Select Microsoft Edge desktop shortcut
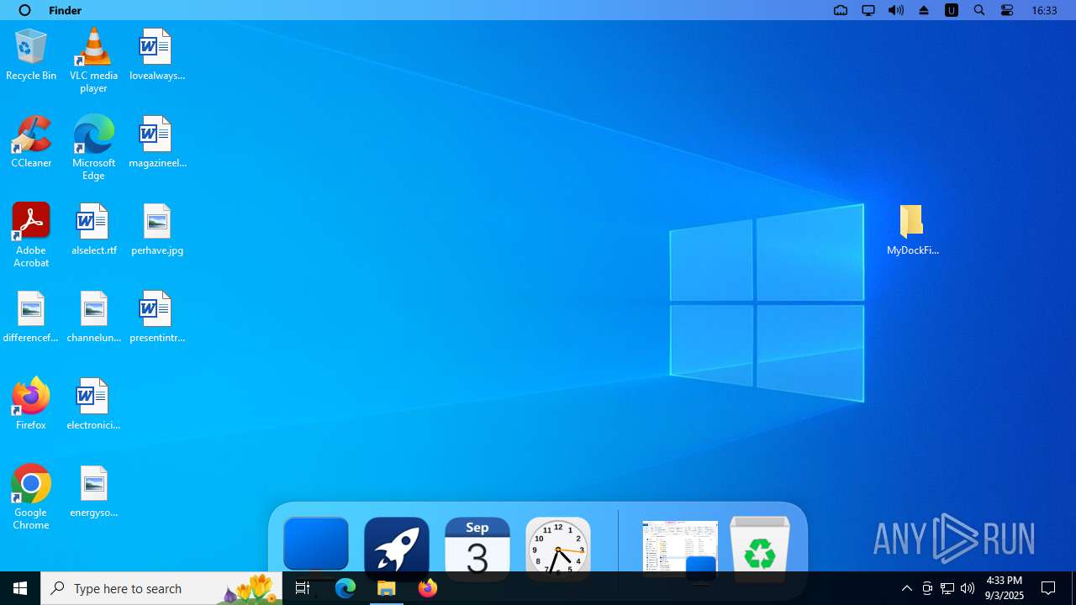Image resolution: width=1076 pixels, height=605 pixels. (x=93, y=148)
